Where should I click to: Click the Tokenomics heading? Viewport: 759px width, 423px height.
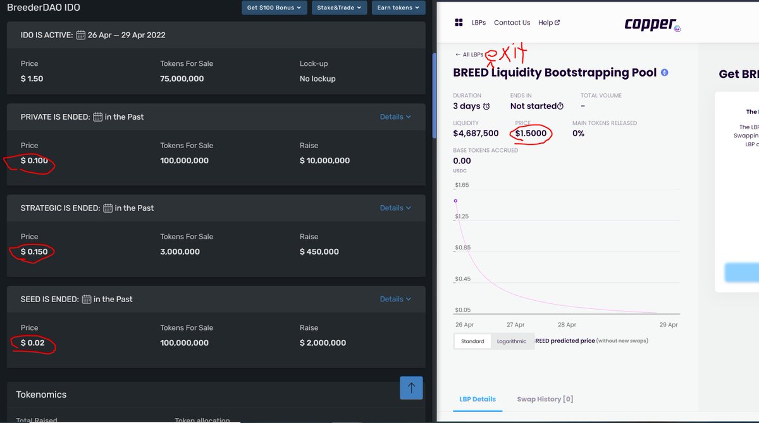[x=41, y=395]
